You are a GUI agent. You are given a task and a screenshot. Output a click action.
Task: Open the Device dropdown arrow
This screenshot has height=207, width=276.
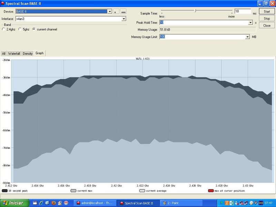tap(110, 12)
